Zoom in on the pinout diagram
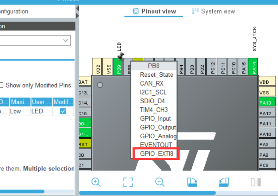 [96, 182]
